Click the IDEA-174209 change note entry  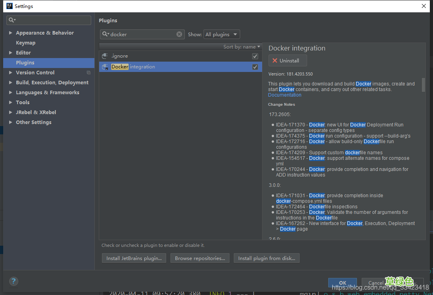tap(329, 152)
